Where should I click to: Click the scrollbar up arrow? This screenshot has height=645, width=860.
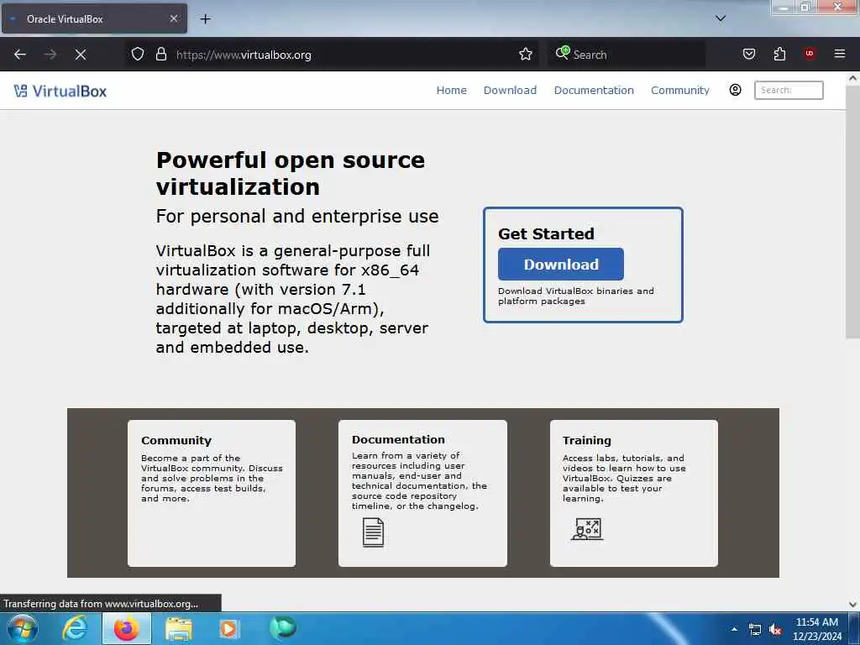853,78
